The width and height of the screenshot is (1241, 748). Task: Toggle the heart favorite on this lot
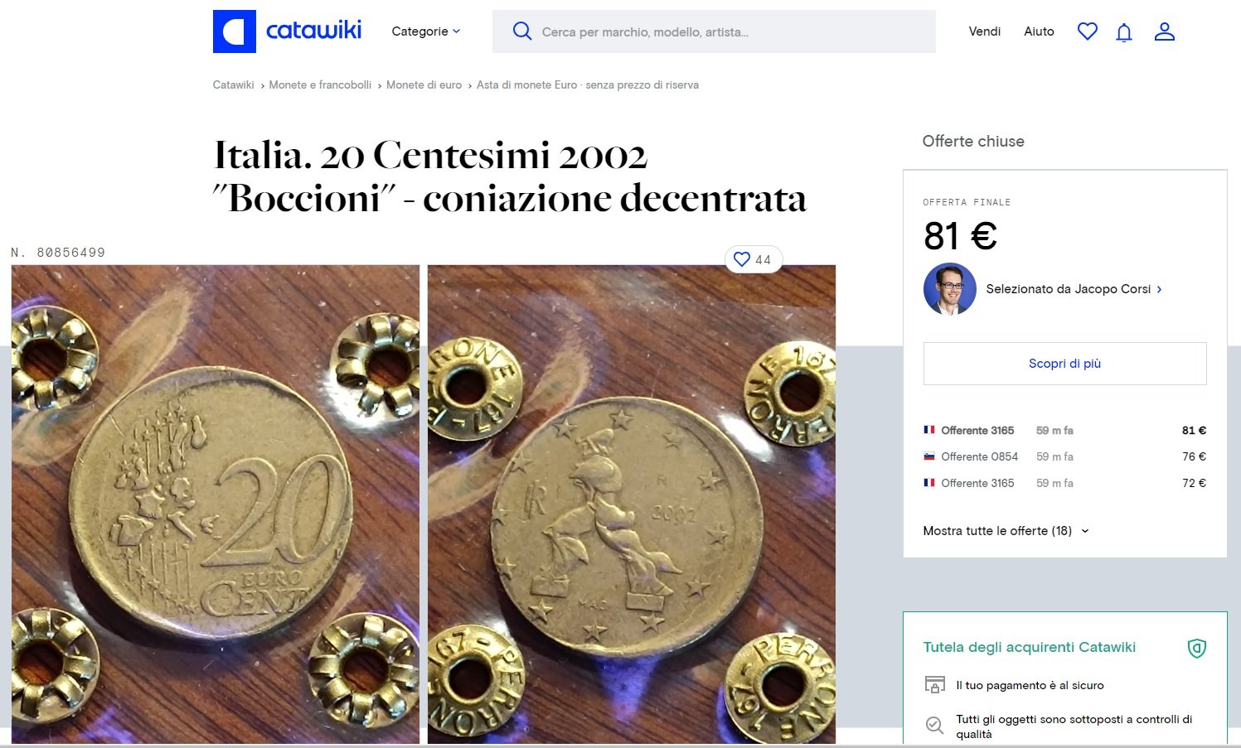754,259
